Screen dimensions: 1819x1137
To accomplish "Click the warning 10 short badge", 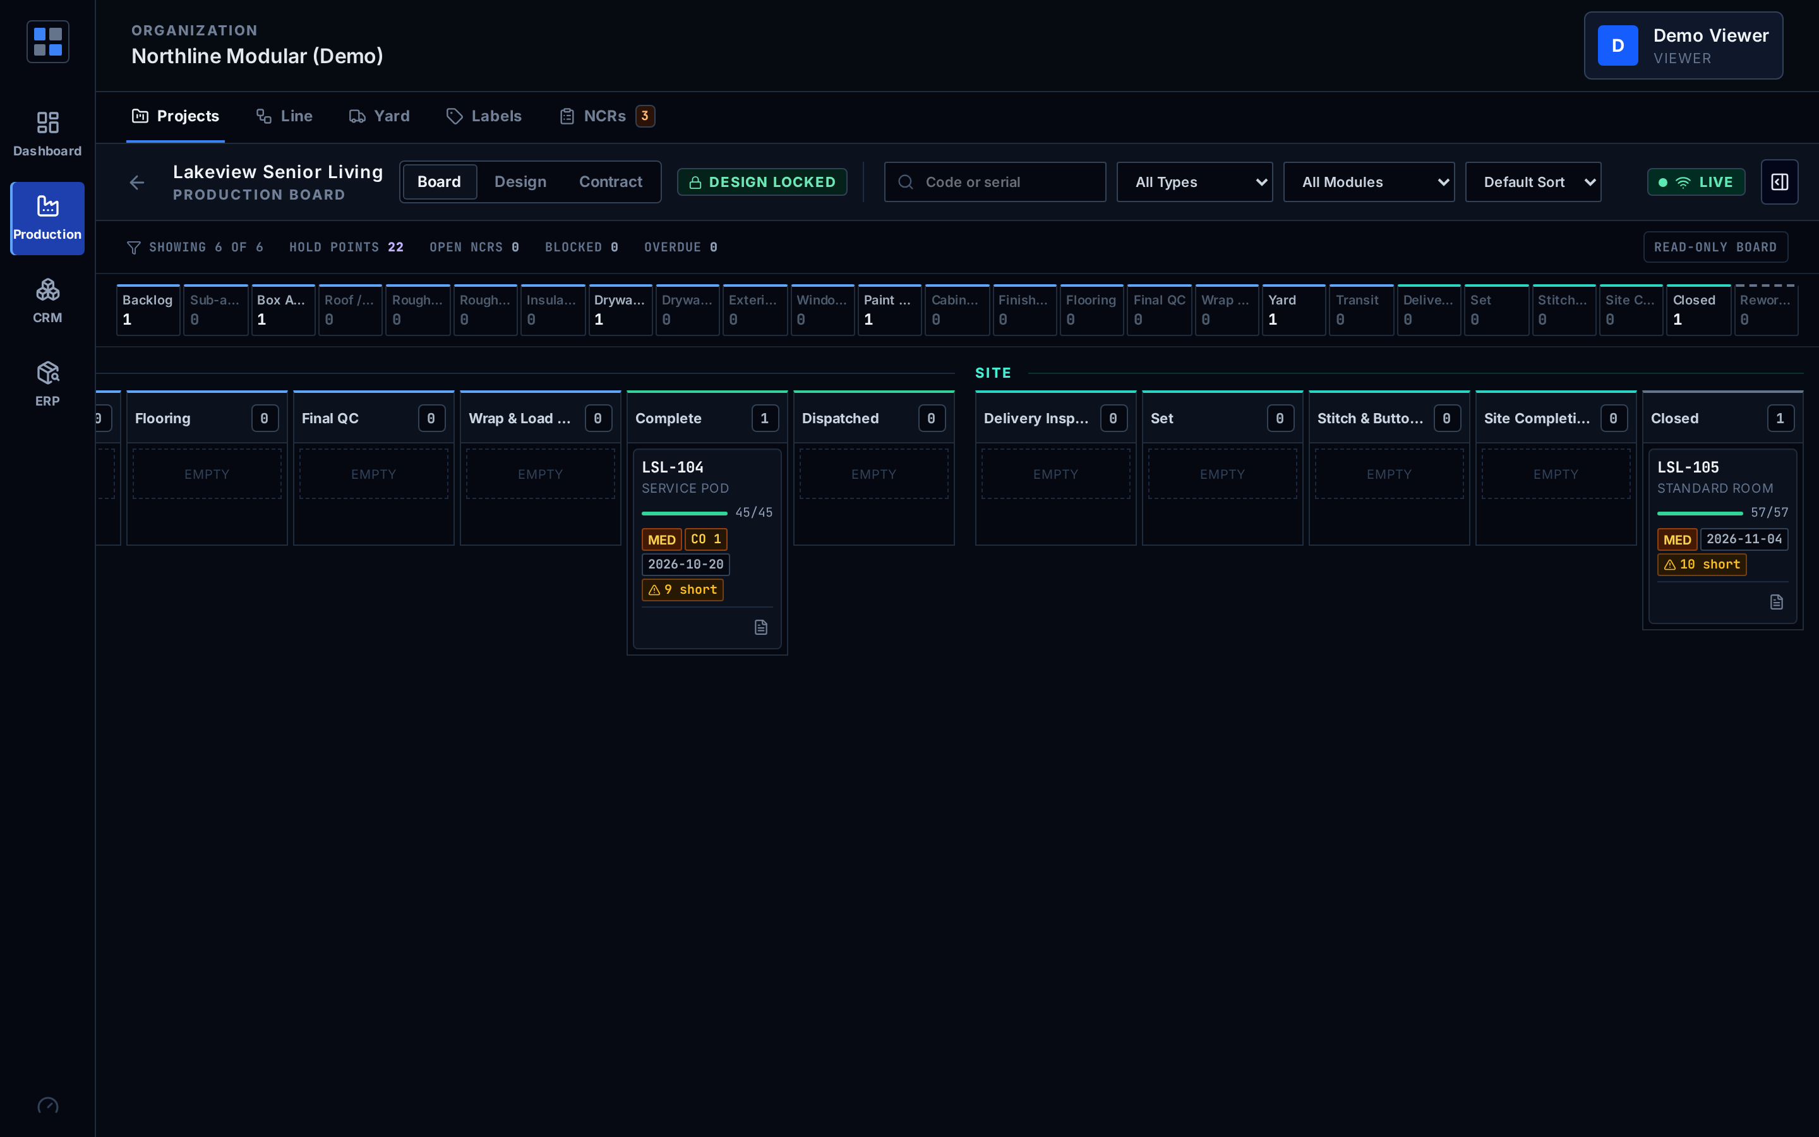I will click(x=1701, y=564).
